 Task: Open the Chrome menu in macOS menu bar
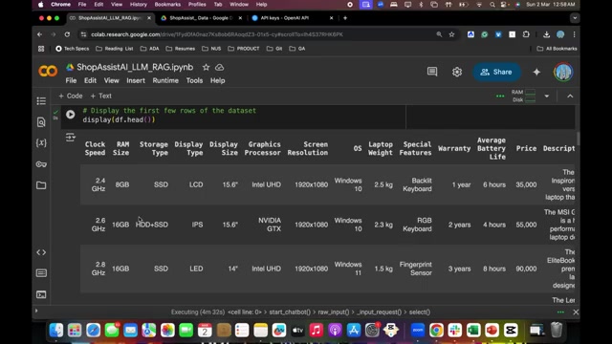click(x=60, y=4)
